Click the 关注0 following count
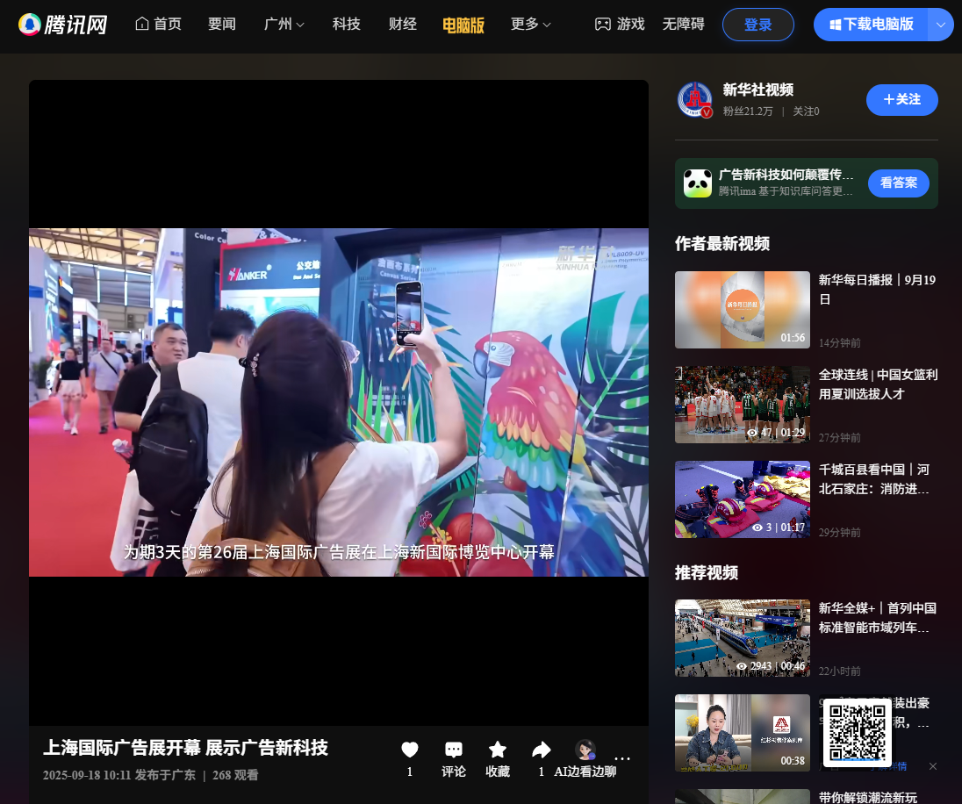962x804 pixels. point(806,111)
